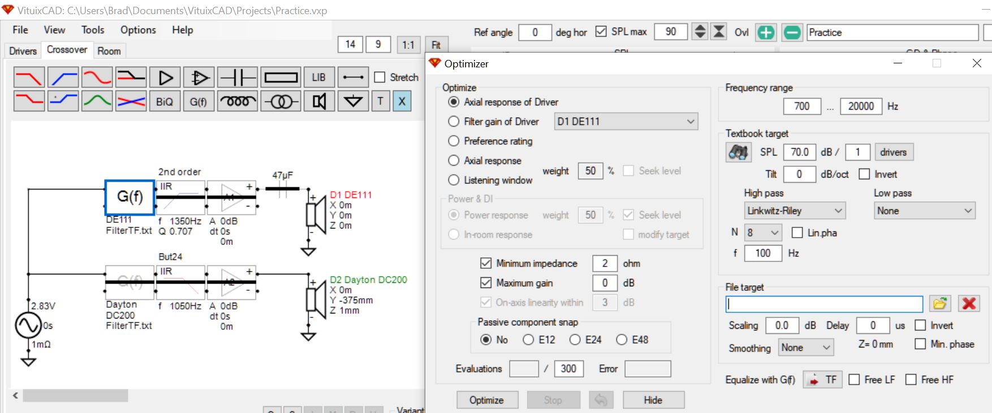Choose E24 passive component snap
This screenshot has width=992, height=413.
point(575,339)
